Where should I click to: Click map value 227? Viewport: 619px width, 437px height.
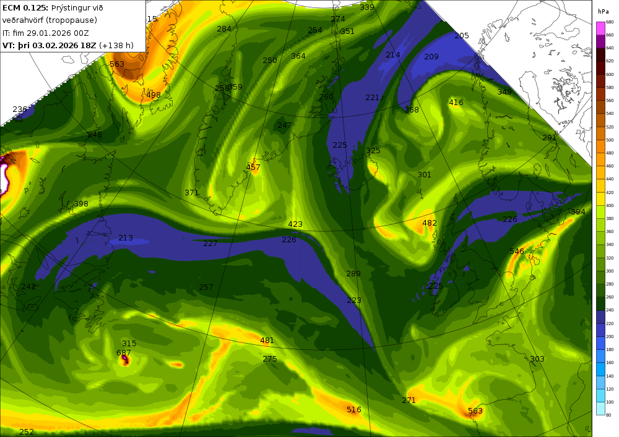(x=210, y=244)
